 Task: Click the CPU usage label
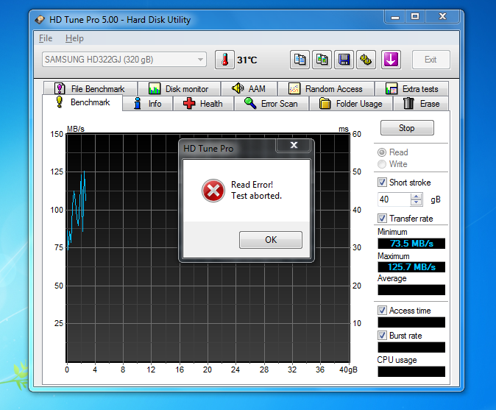pyautogui.click(x=397, y=360)
